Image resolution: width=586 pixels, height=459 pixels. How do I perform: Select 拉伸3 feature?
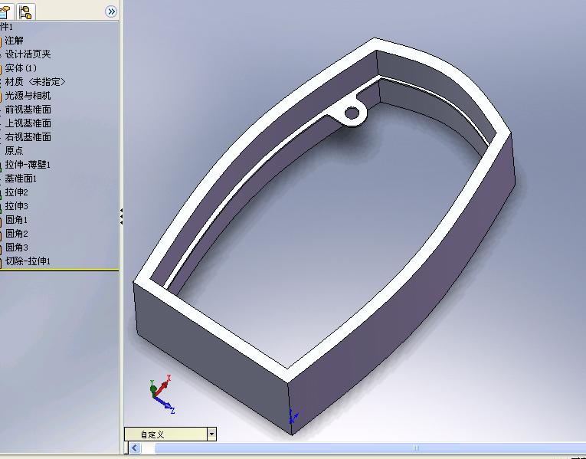click(16, 206)
